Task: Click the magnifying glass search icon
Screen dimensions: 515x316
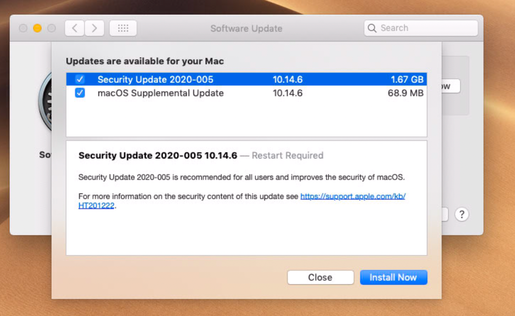Action: 372,28
